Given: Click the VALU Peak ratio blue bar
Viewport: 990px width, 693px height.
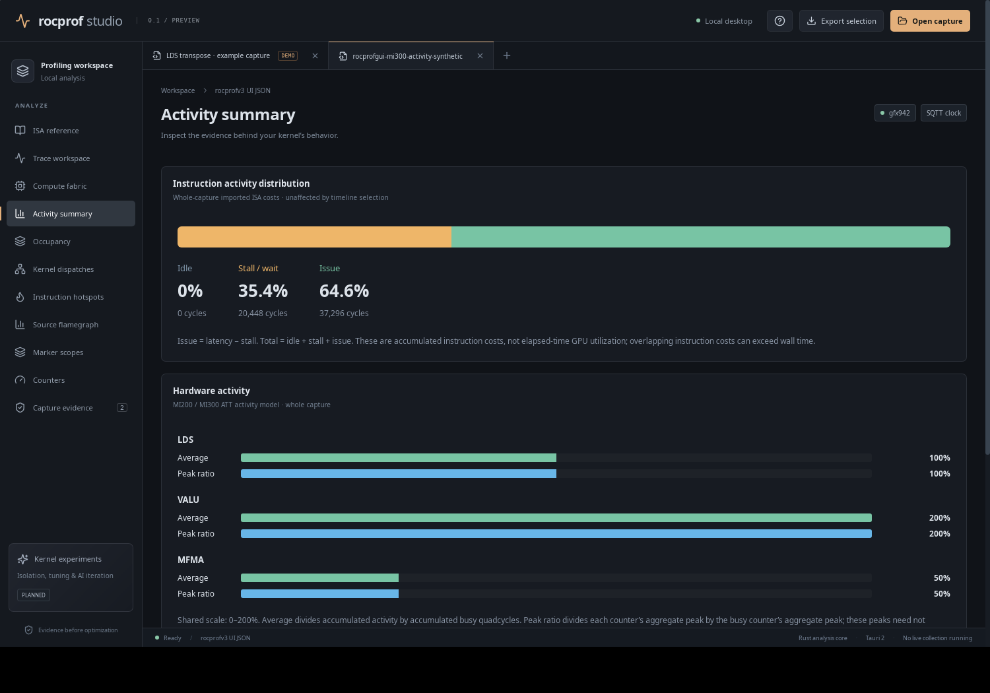Looking at the screenshot, I should point(556,533).
